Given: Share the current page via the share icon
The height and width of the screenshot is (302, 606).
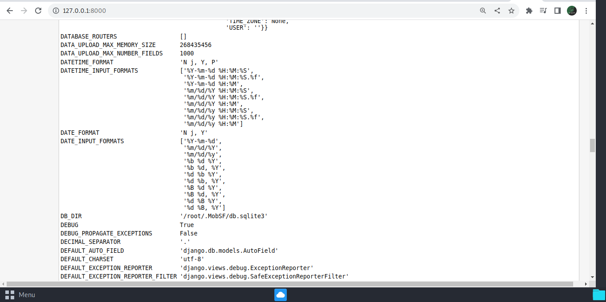Looking at the screenshot, I should click(497, 10).
